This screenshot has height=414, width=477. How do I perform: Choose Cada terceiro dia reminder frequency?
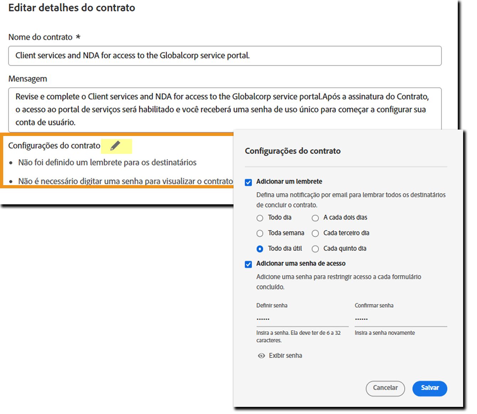315,234
